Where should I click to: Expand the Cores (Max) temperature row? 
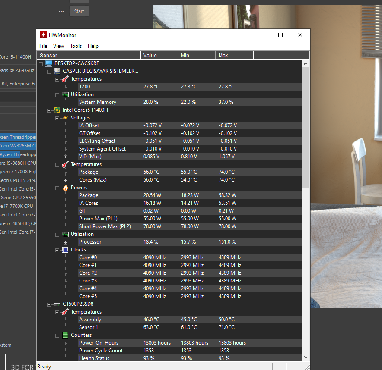pyautogui.click(x=66, y=180)
